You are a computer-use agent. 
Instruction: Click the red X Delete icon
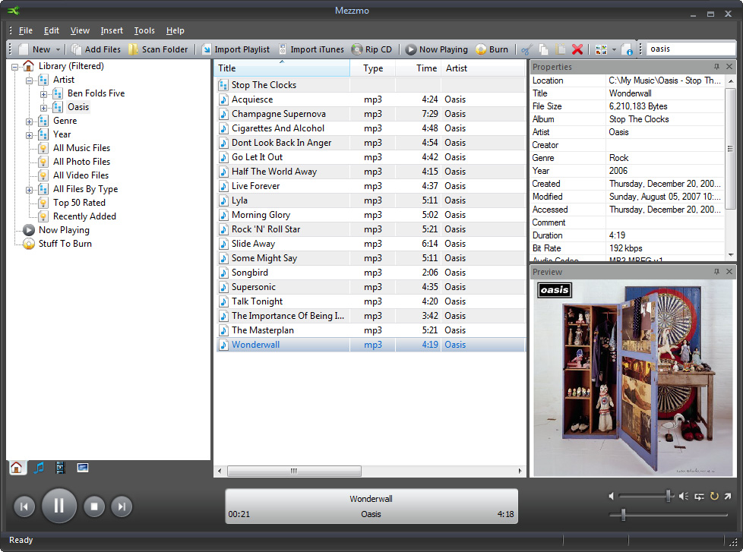pyautogui.click(x=577, y=49)
